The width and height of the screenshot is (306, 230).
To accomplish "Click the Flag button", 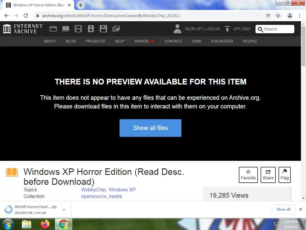I will pyautogui.click(x=285, y=175).
